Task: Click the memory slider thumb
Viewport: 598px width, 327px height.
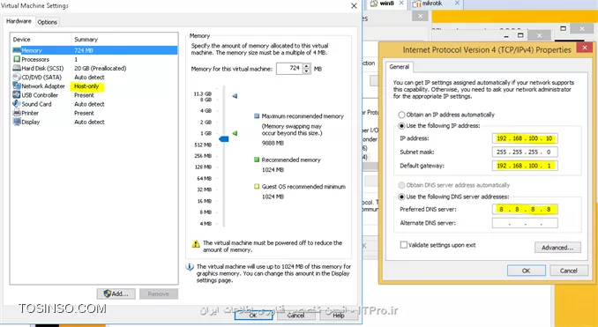Action: [x=224, y=139]
